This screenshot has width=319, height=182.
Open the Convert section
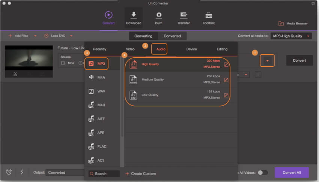click(x=108, y=18)
